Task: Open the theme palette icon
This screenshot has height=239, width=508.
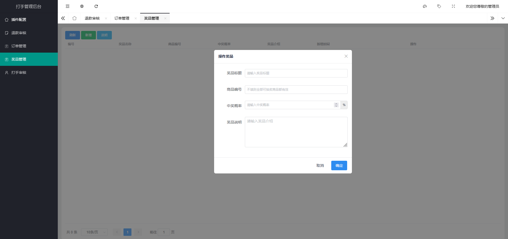Action: (x=425, y=6)
